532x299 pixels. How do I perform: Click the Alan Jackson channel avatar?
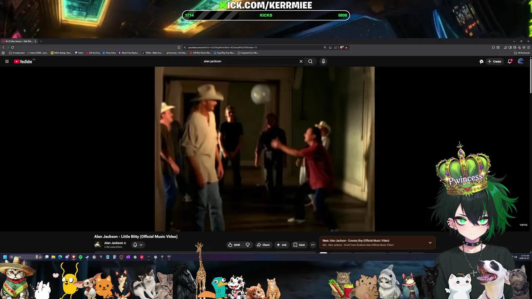coord(98,245)
